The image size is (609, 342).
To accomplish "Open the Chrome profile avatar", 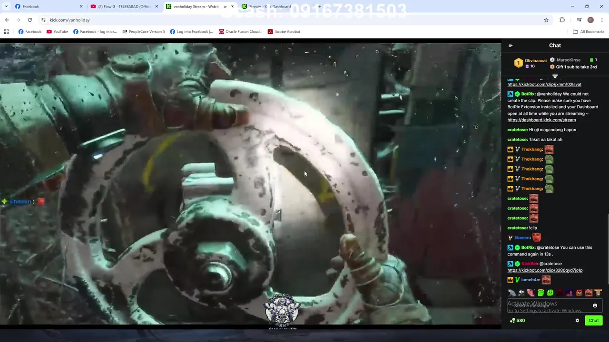I will point(590,20).
